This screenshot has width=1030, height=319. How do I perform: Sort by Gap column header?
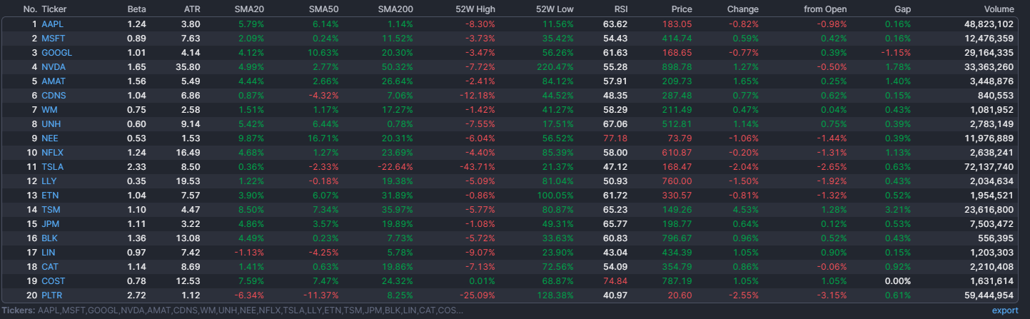pyautogui.click(x=902, y=9)
